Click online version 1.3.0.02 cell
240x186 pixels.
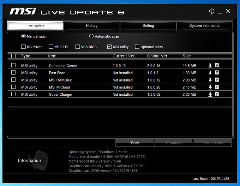[154, 94]
